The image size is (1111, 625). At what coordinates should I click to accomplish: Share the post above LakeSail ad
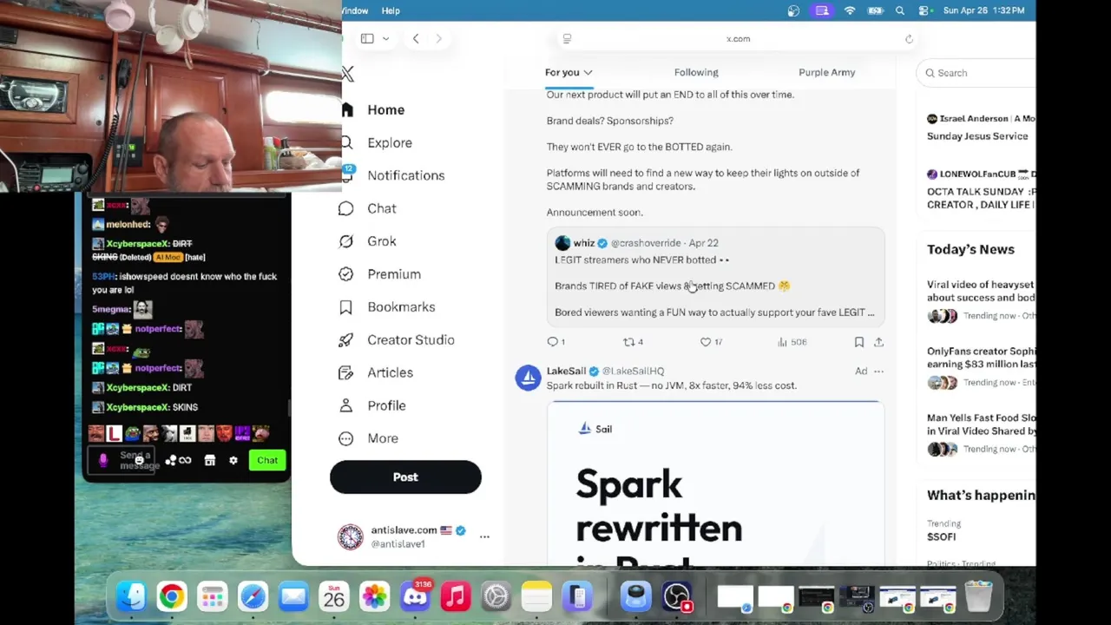878,342
